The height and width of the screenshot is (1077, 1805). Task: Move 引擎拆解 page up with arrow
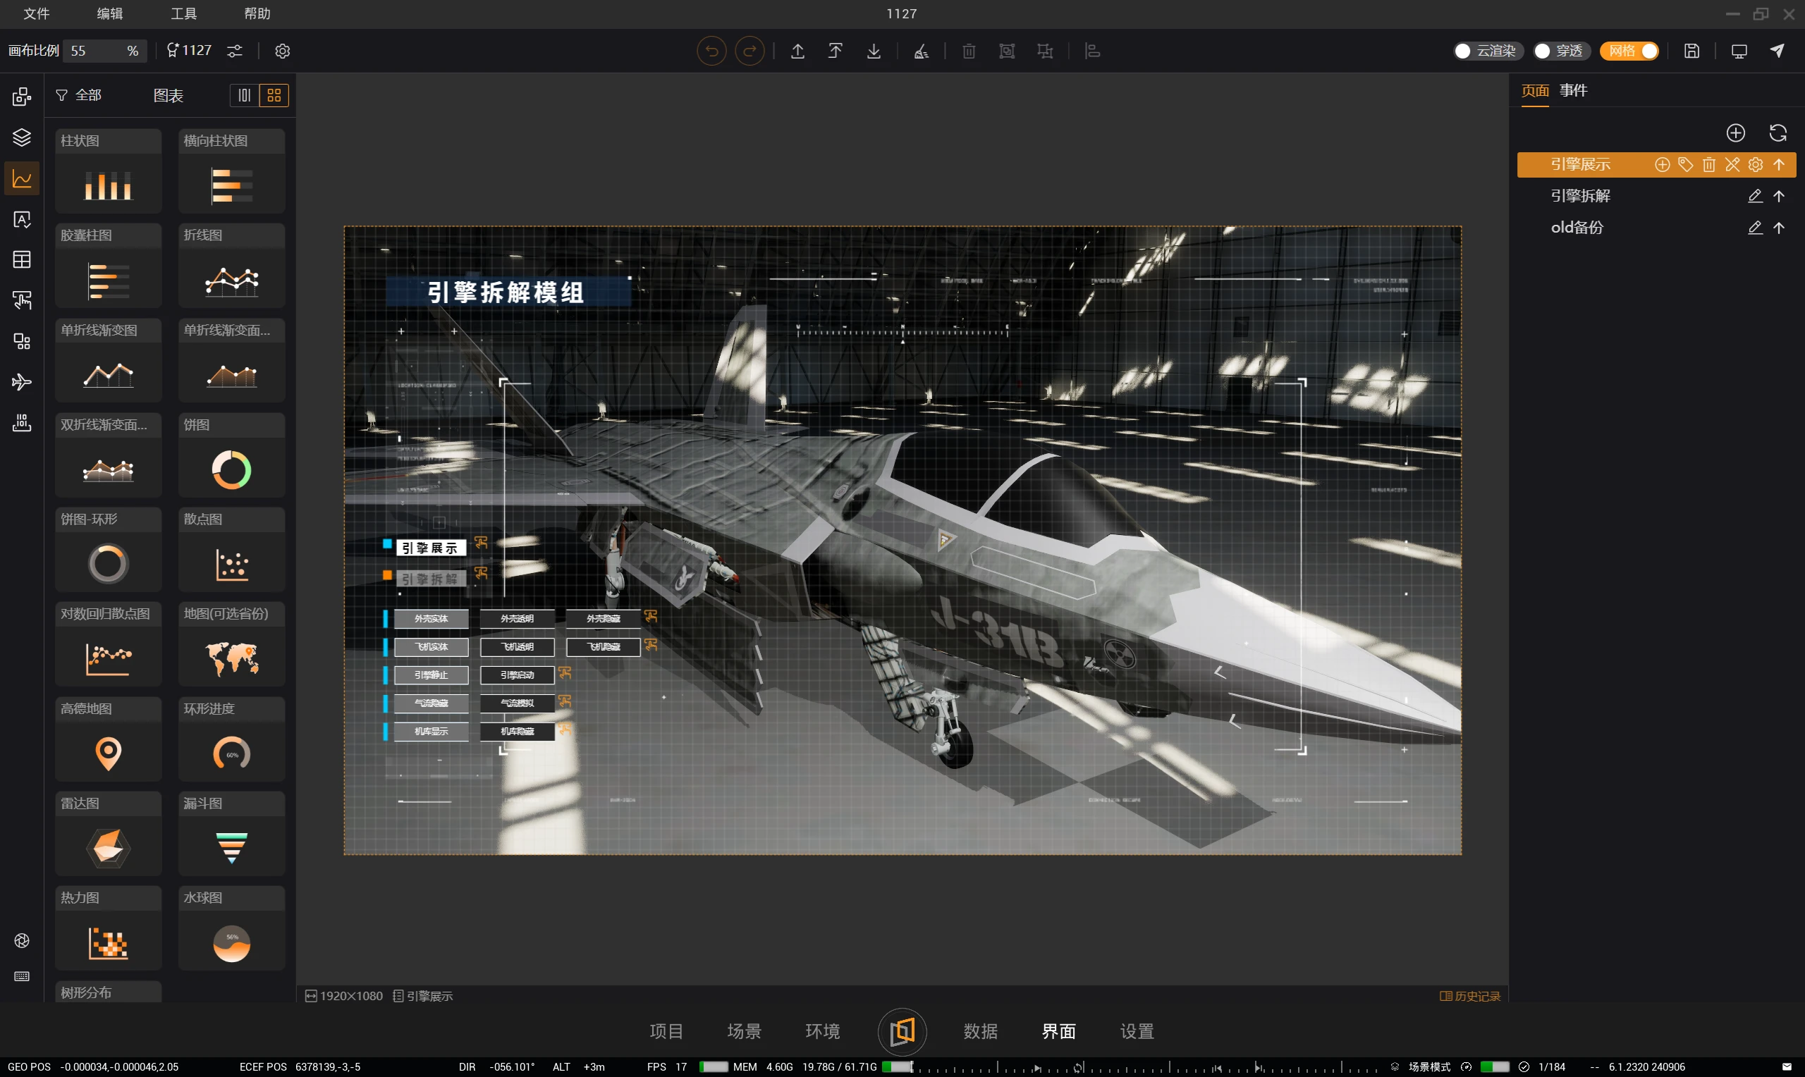1779,196
